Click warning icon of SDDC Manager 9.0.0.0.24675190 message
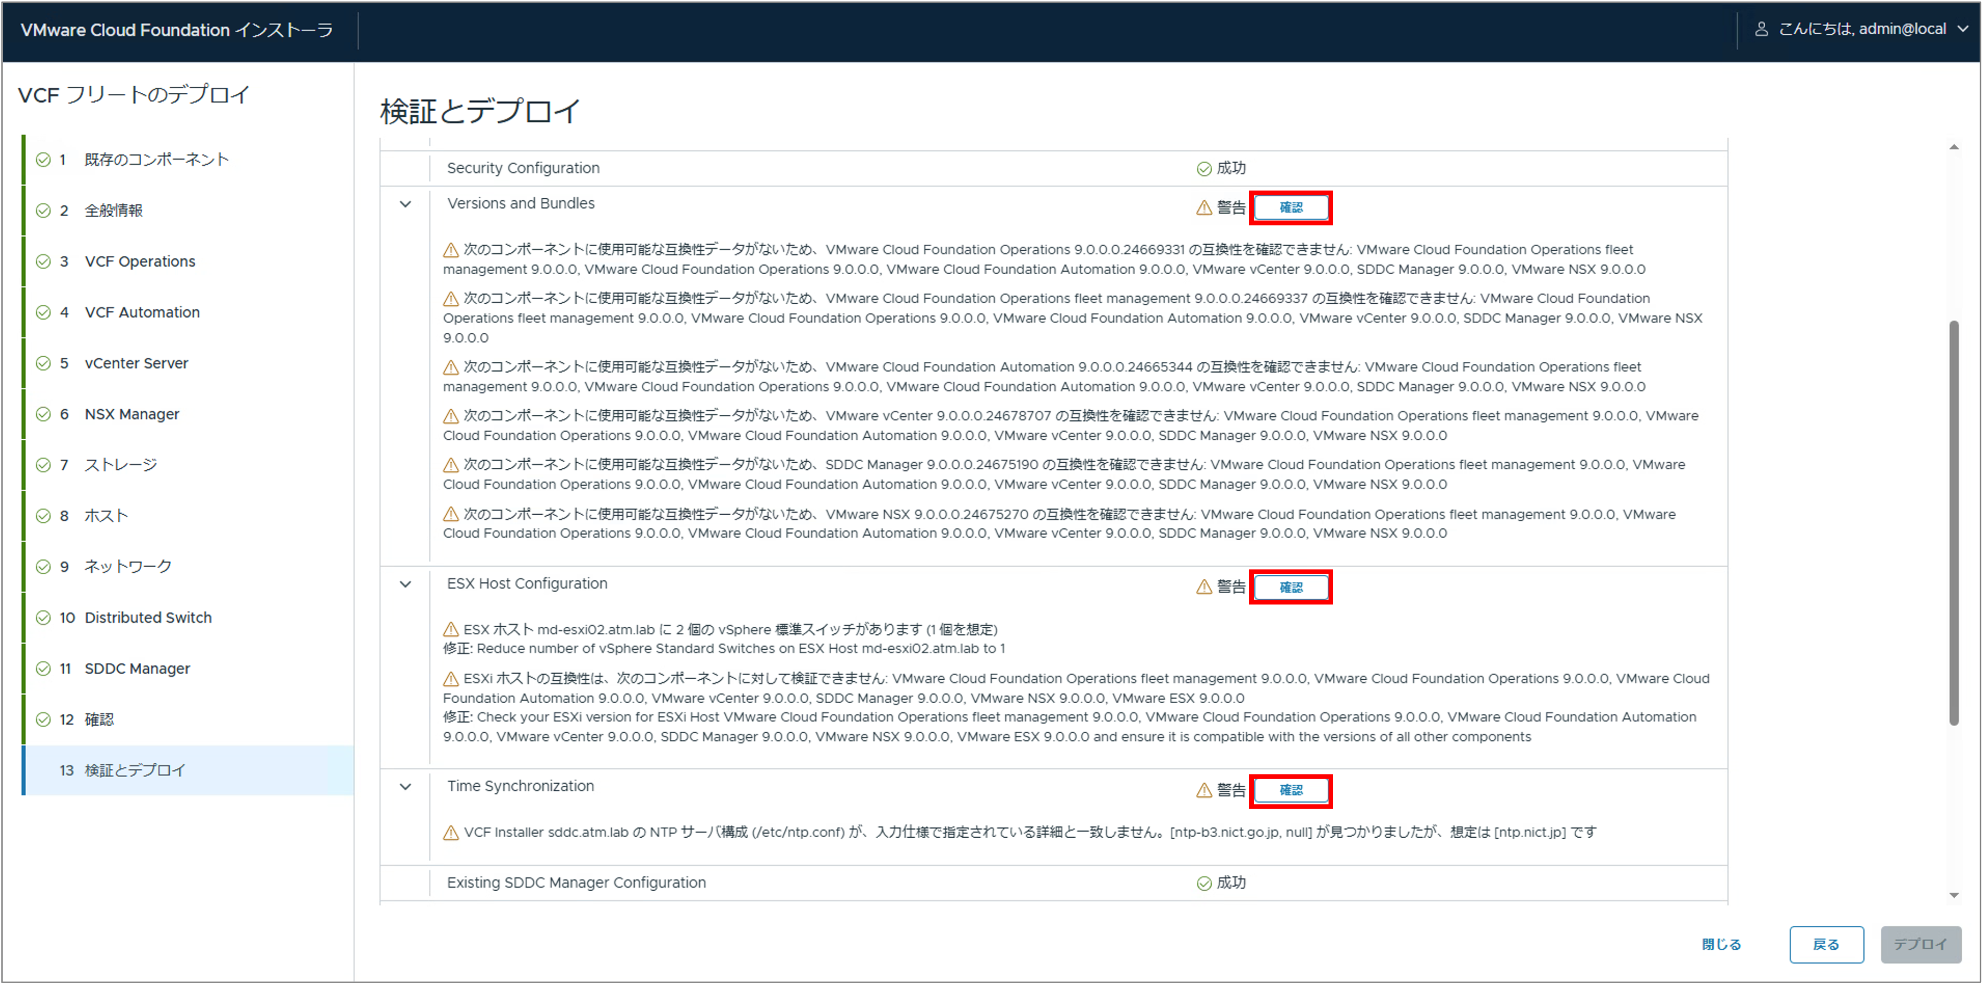 click(451, 465)
